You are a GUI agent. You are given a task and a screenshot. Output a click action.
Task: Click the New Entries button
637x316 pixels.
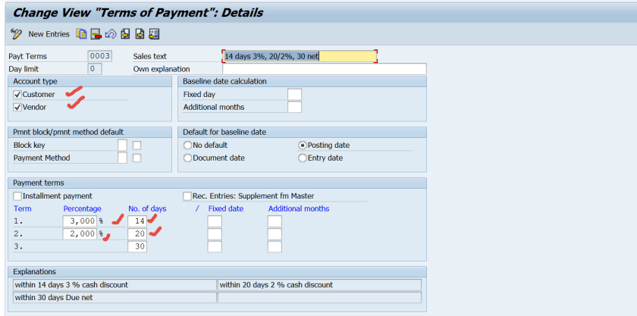tap(49, 34)
